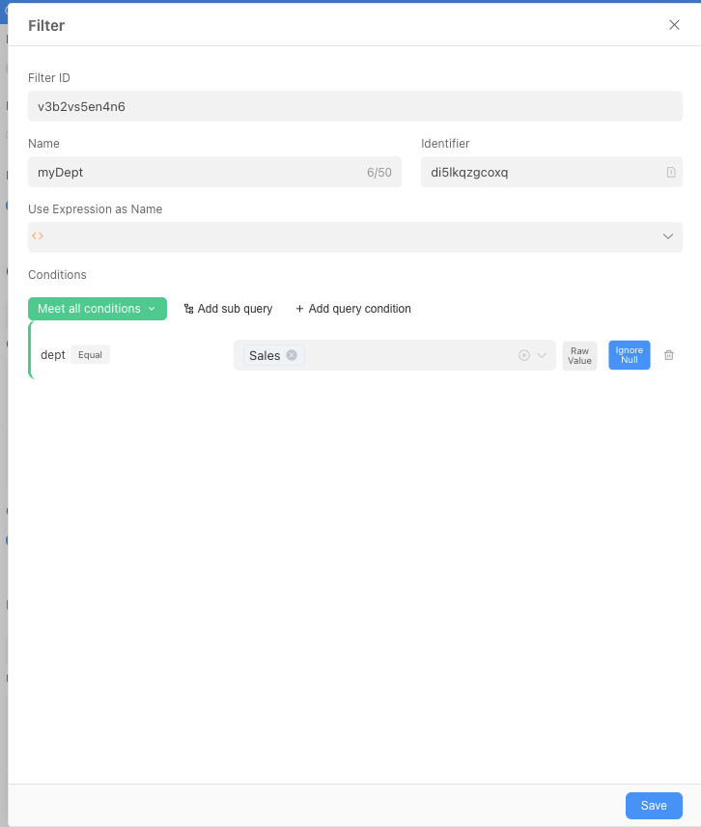Remove the Sales tag from value
701x827 pixels.
coord(292,355)
